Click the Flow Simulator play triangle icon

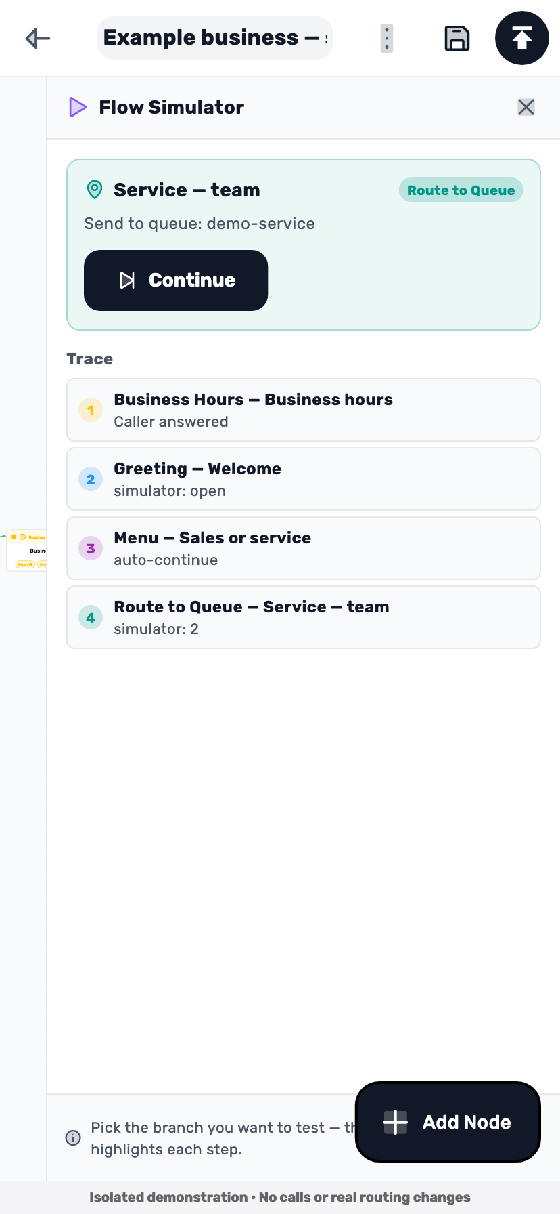(x=78, y=107)
